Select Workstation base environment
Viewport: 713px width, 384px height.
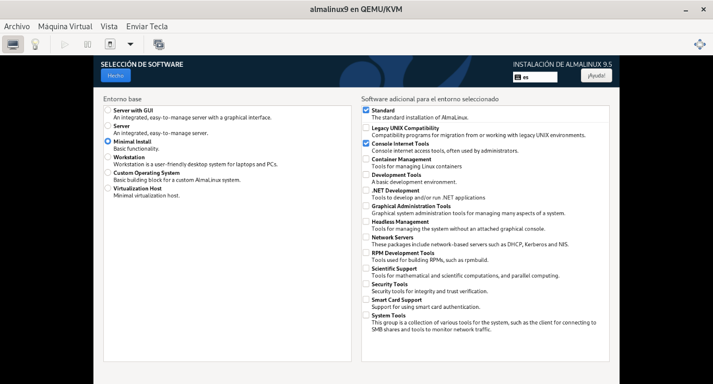108,157
